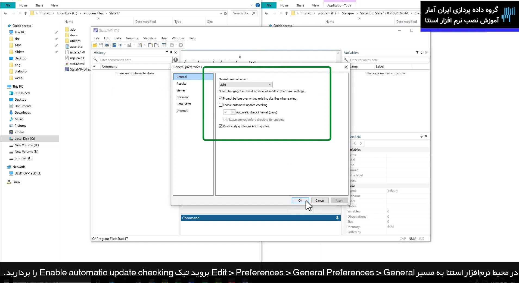This screenshot has width=519, height=283.
Task: Open Do-file Editor dropdown arrow in toolbar
Action: [144, 45]
